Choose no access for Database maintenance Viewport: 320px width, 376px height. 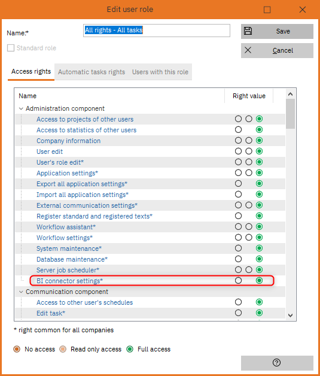(x=238, y=259)
